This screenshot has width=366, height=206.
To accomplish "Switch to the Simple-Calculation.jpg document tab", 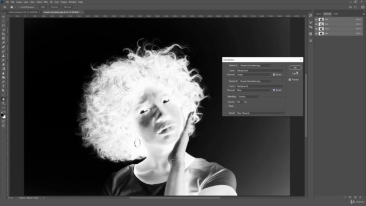I will (62, 12).
